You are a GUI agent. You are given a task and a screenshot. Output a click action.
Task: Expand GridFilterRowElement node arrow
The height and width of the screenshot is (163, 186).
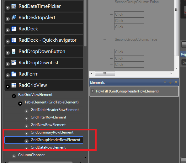(x=26, y=119)
